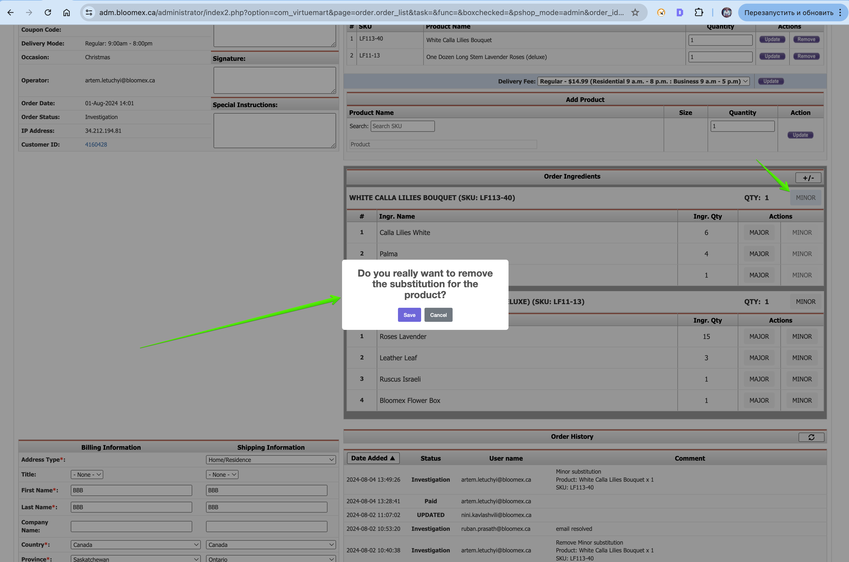The width and height of the screenshot is (849, 562).
Task: Remove White Calla Lilies Bouquet from order
Action: coord(806,40)
